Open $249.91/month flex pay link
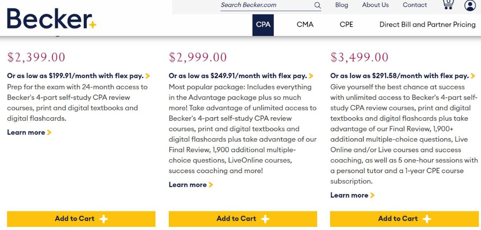Screen dimensions: 481x230 238,76
